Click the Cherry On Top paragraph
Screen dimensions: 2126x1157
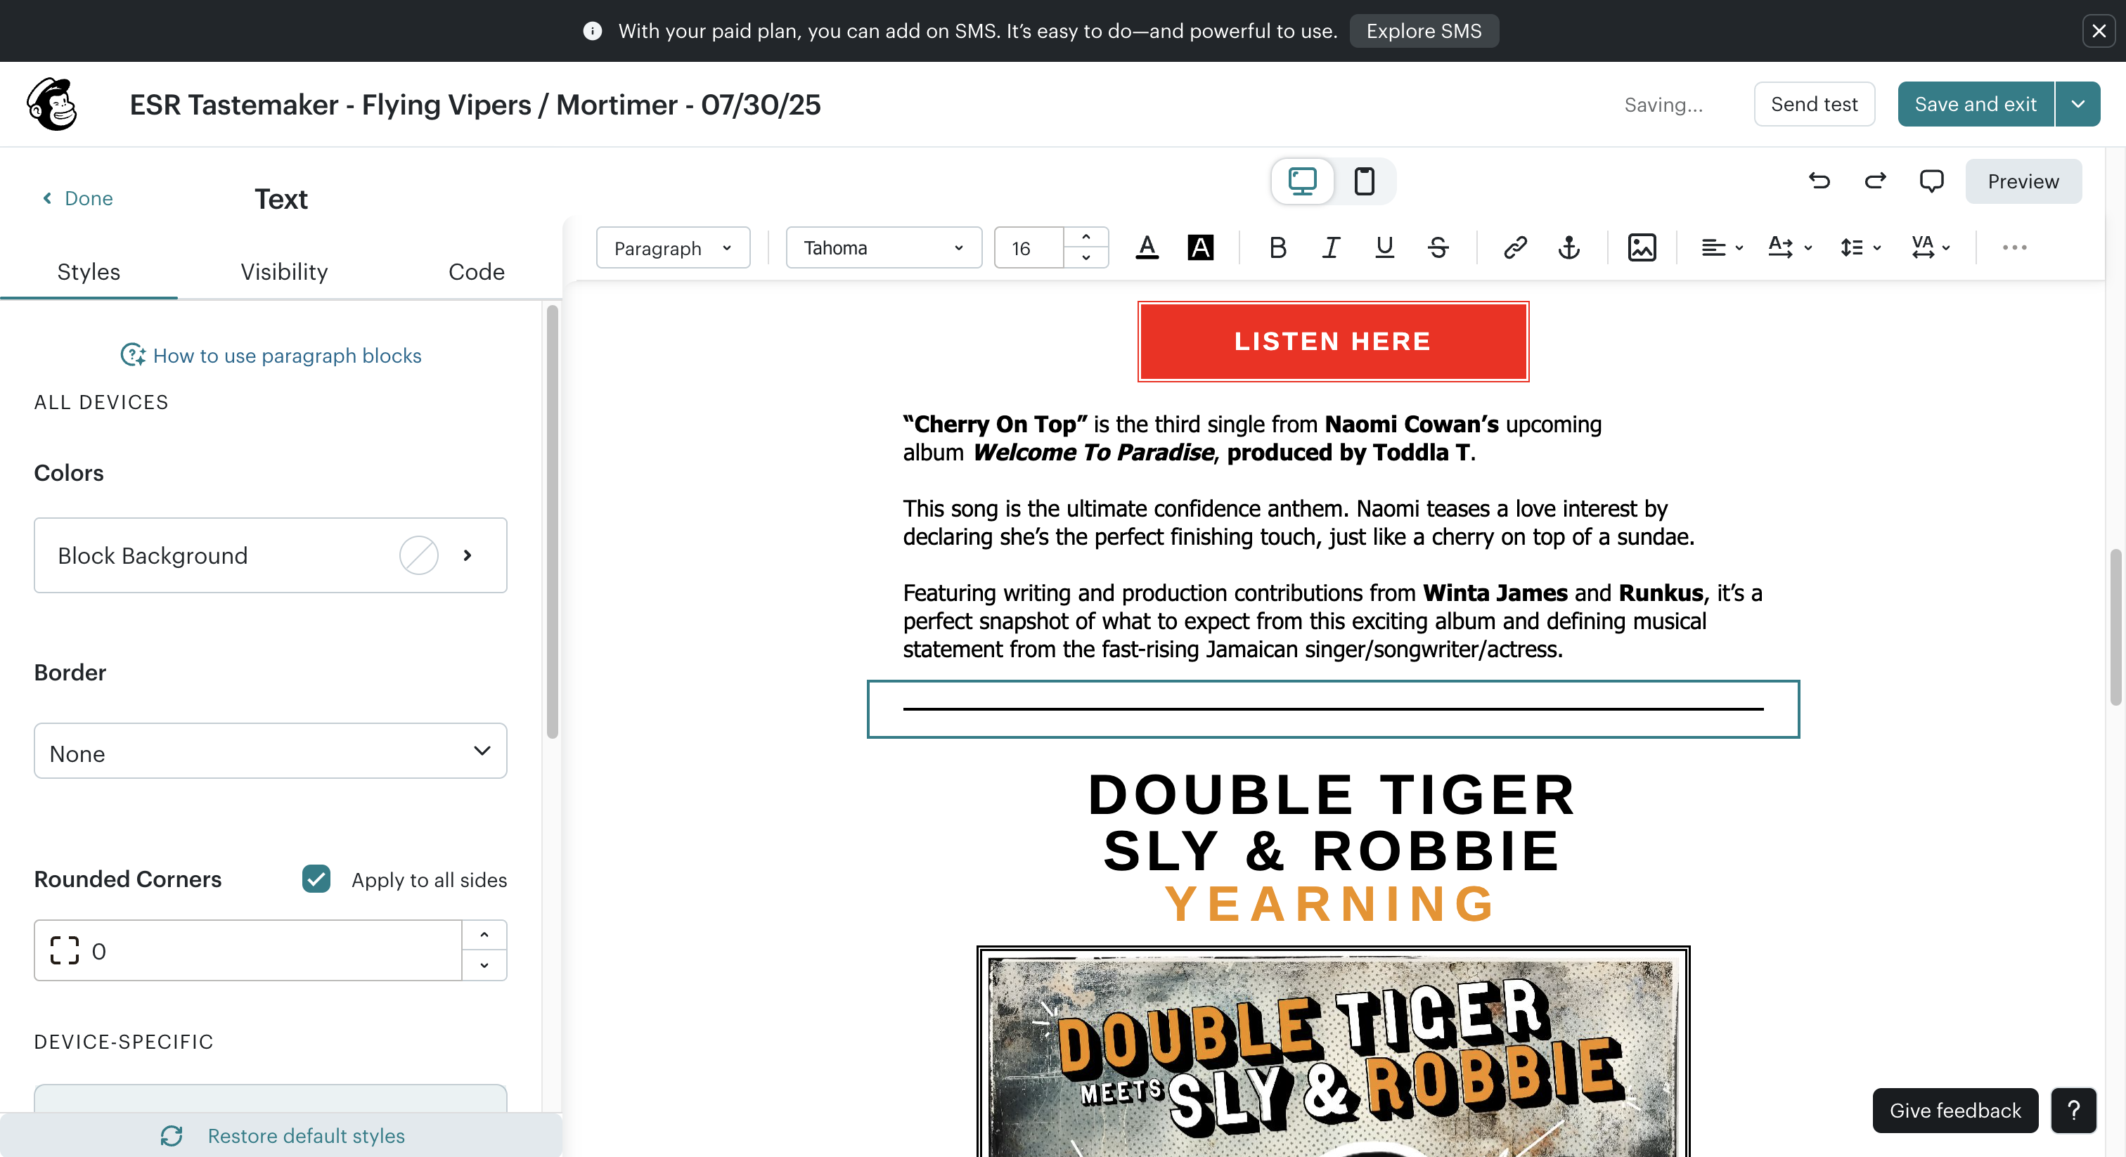[x=1251, y=438]
